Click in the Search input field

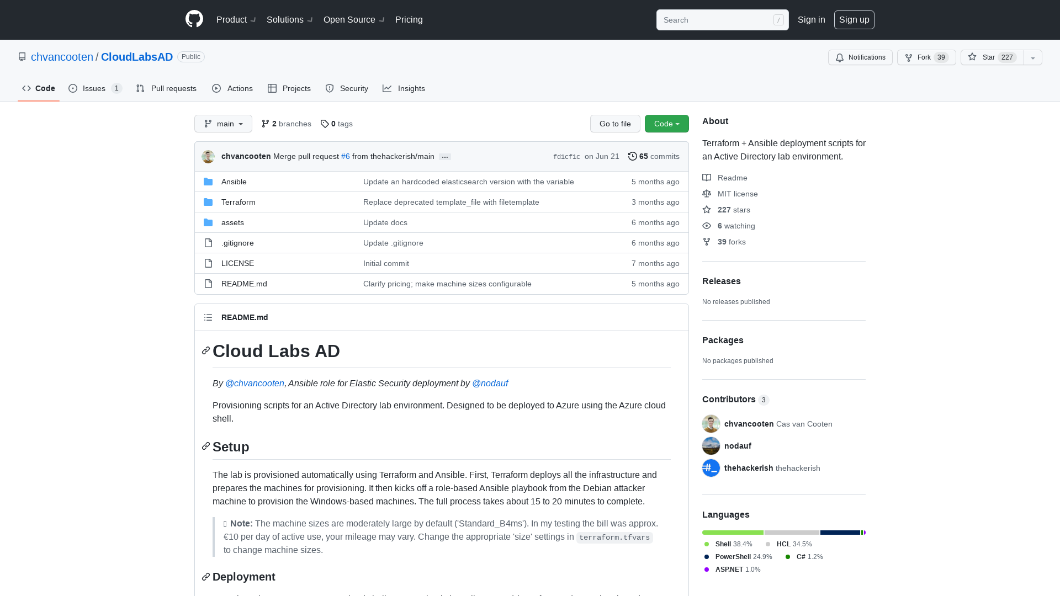pyautogui.click(x=722, y=20)
